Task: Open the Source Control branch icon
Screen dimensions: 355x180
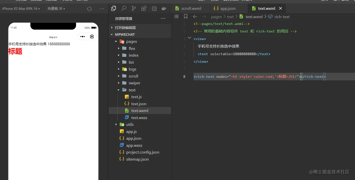Action: pyautogui.click(x=134, y=9)
